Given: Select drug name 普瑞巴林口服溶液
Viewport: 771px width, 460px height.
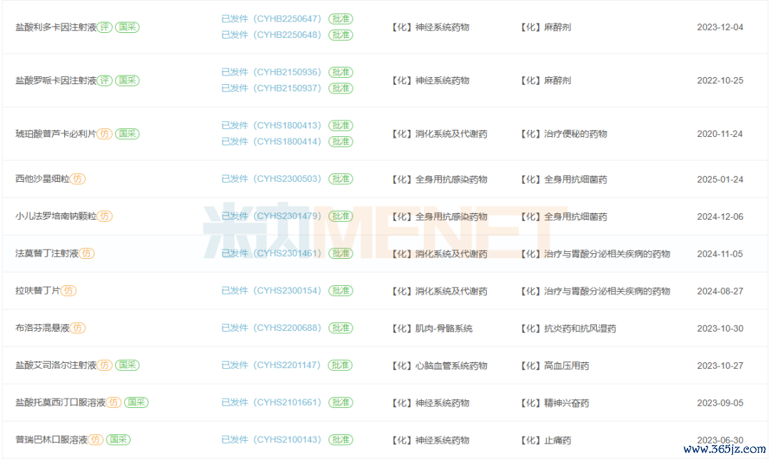Looking at the screenshot, I should coord(51,440).
